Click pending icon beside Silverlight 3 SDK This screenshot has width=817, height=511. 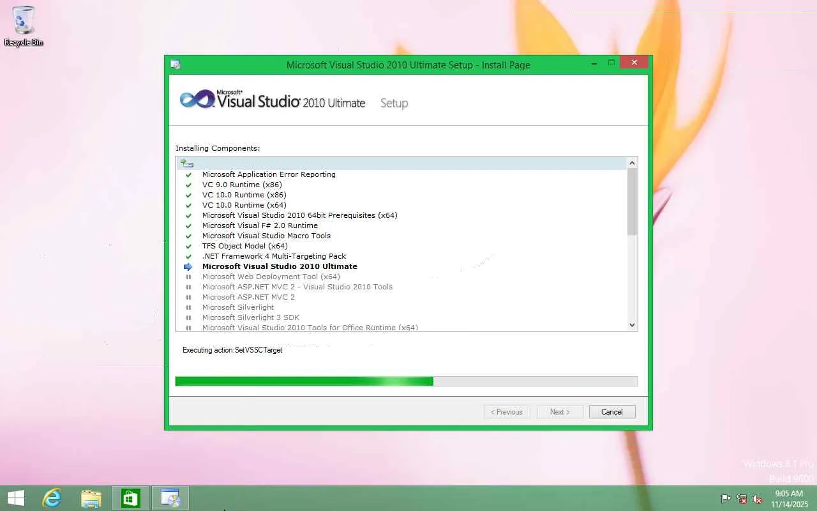(x=188, y=317)
